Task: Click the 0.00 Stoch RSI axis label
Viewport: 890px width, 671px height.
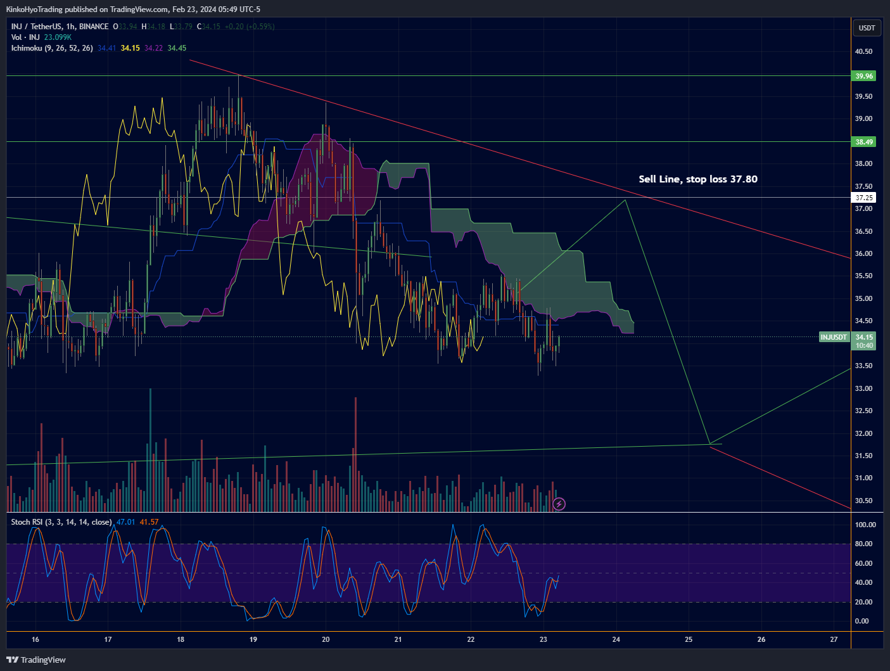Action: click(861, 622)
